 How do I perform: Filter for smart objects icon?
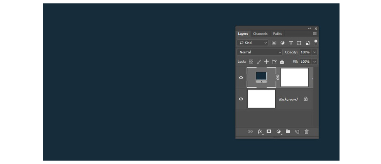(308, 42)
